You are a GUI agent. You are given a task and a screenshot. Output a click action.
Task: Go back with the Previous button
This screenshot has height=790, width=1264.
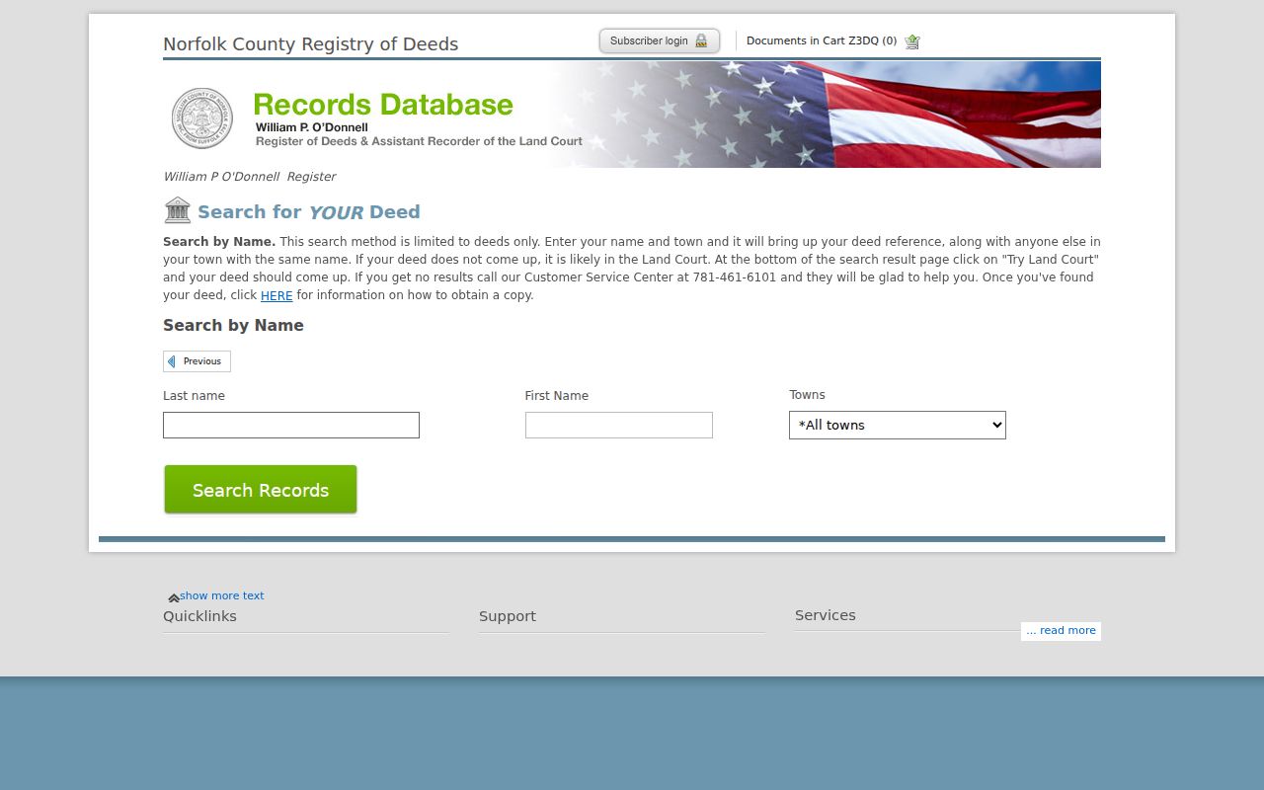(197, 361)
